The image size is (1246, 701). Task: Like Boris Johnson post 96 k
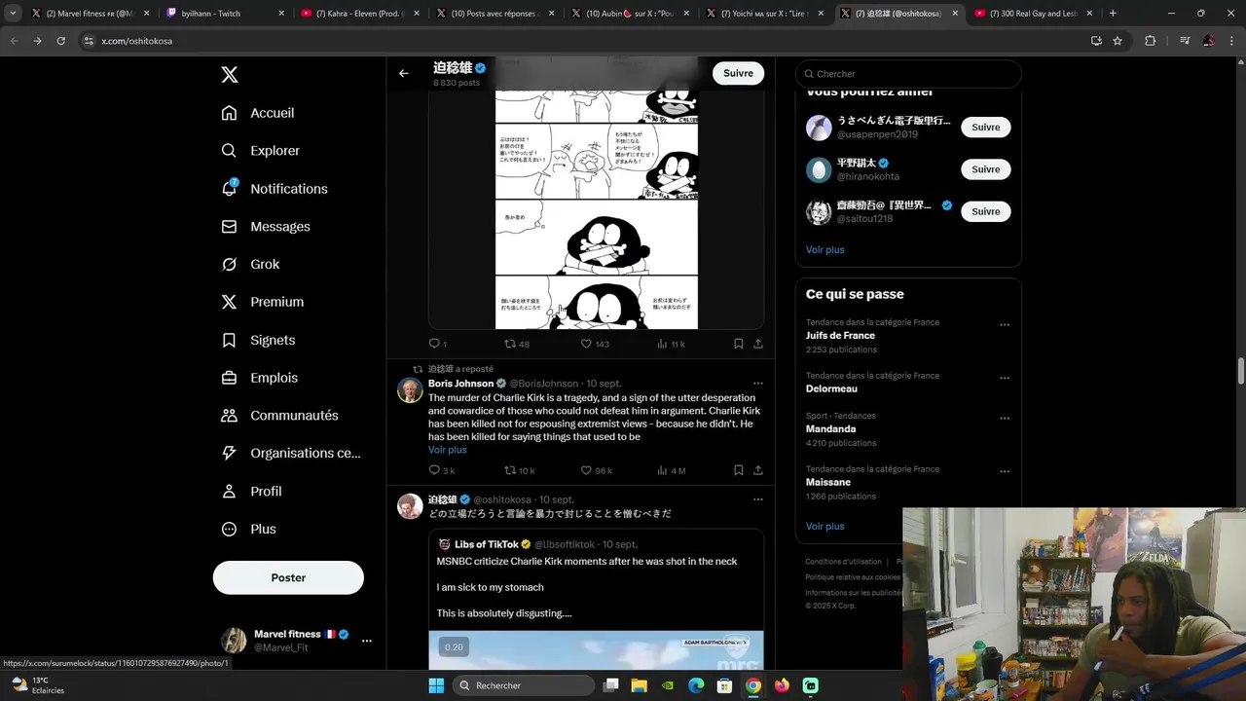click(596, 470)
